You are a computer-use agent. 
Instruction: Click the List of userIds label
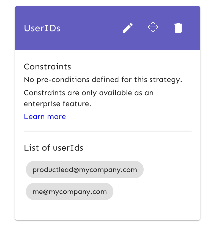click(53, 148)
